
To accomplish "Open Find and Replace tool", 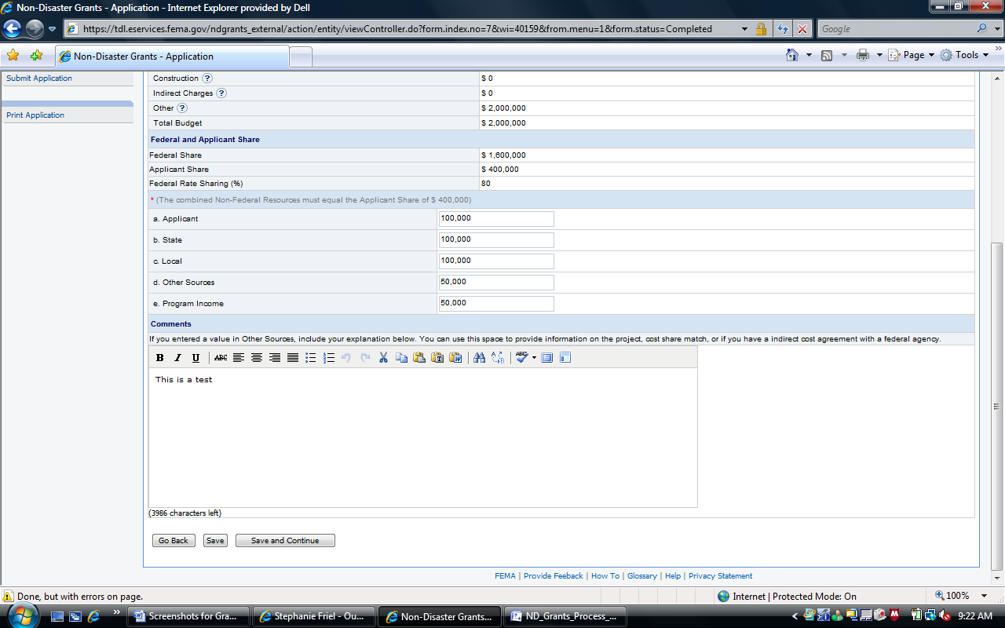I will (x=498, y=358).
